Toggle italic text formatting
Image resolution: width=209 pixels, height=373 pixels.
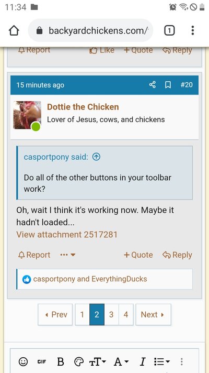pos(142,362)
